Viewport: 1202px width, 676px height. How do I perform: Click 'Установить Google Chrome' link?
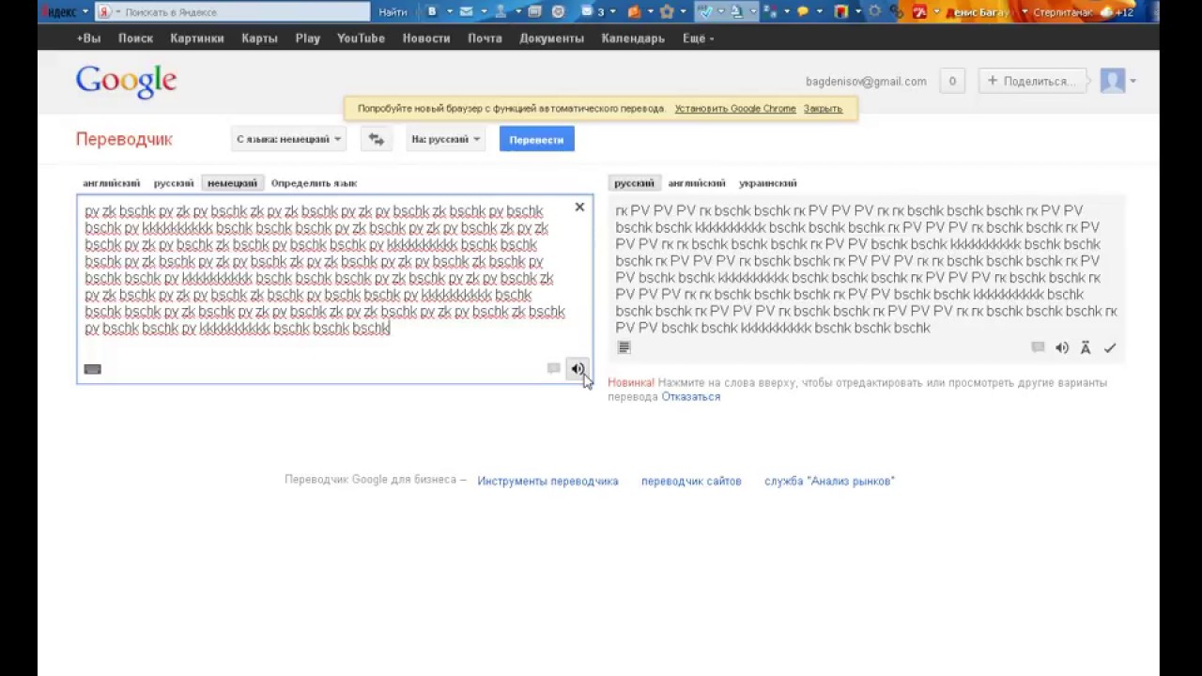[735, 109]
